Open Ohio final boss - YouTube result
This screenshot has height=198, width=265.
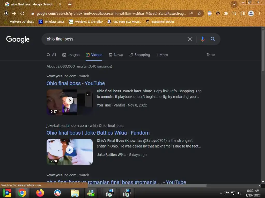(76, 83)
